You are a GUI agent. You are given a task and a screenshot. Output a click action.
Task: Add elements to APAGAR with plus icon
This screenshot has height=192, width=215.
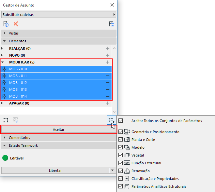tap(108, 103)
